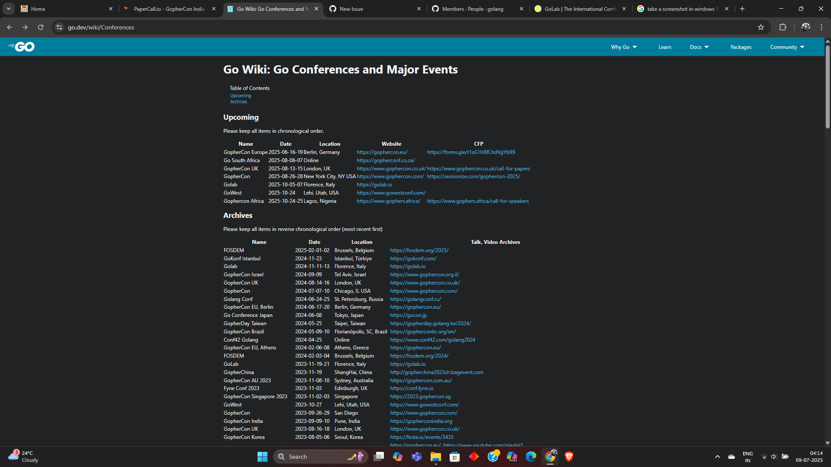Open the gophercon.org.il link
The width and height of the screenshot is (831, 467).
point(425,275)
